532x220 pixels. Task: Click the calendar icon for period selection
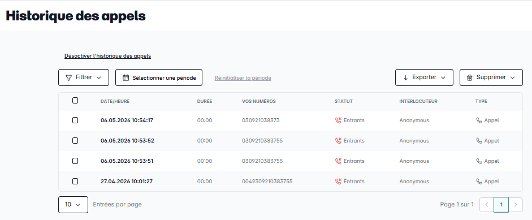click(126, 77)
